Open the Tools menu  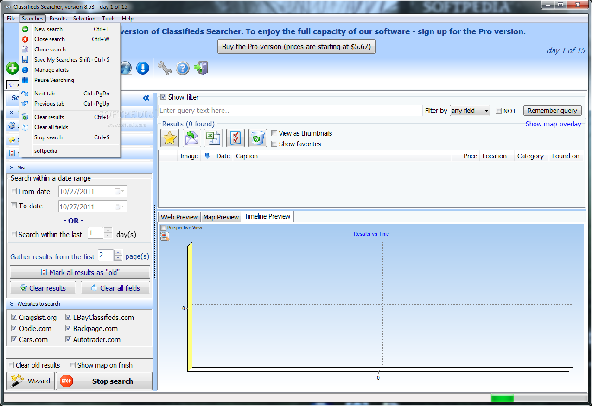click(109, 19)
